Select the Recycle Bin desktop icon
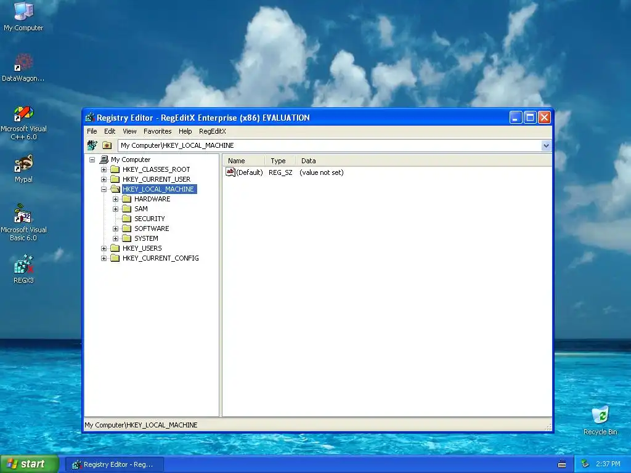The height and width of the screenshot is (473, 631). [x=600, y=420]
